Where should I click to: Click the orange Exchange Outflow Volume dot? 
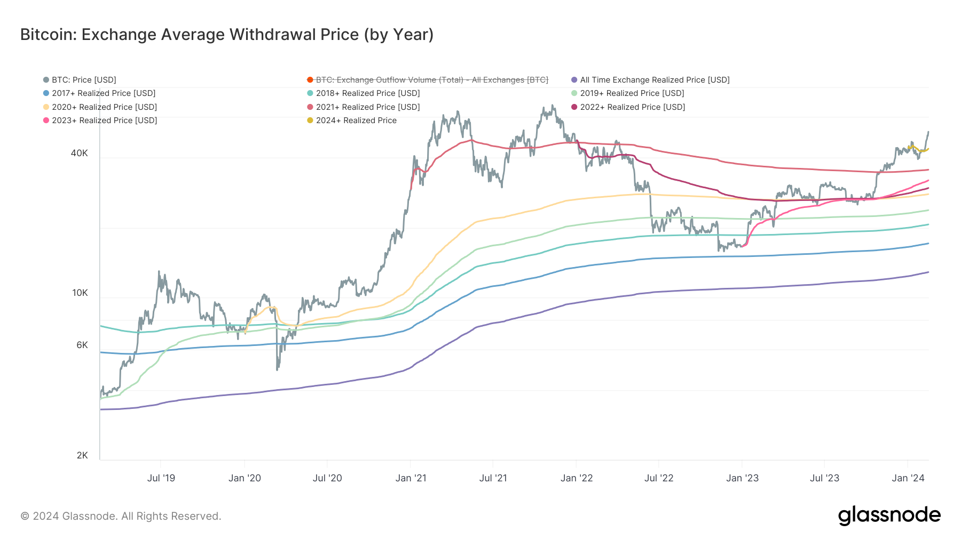310,80
